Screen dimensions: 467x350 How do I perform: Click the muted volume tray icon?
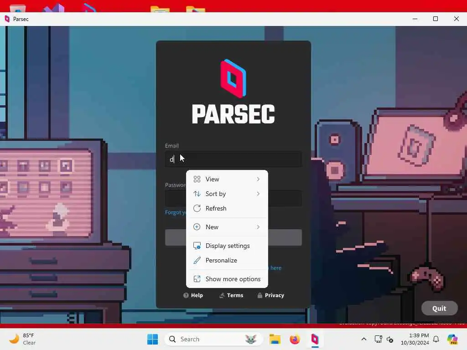click(390, 339)
